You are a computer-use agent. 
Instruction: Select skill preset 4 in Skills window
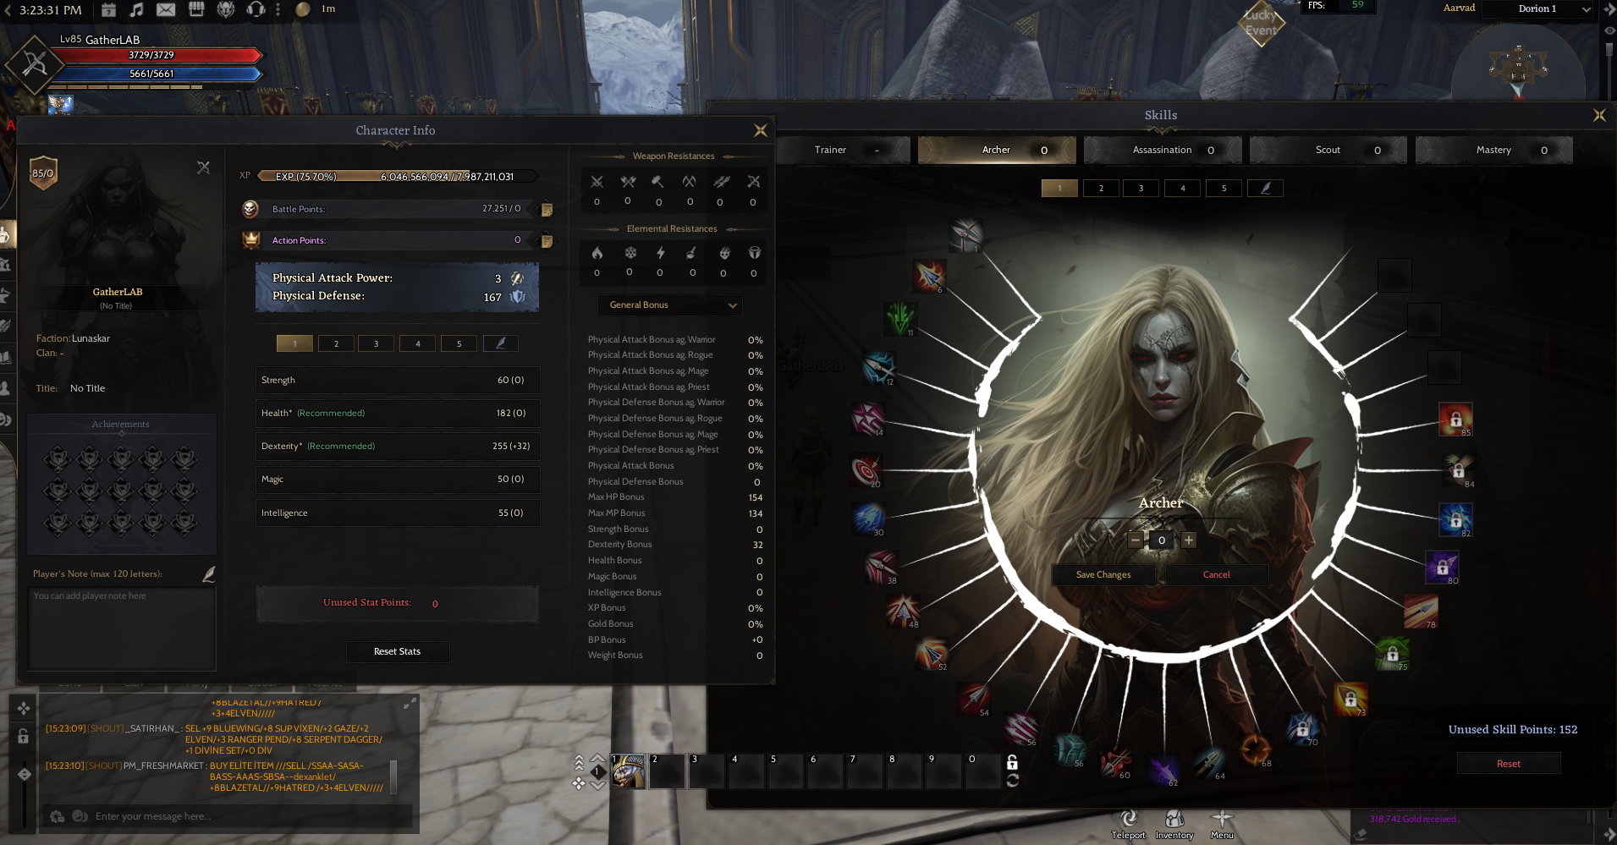(x=1182, y=188)
